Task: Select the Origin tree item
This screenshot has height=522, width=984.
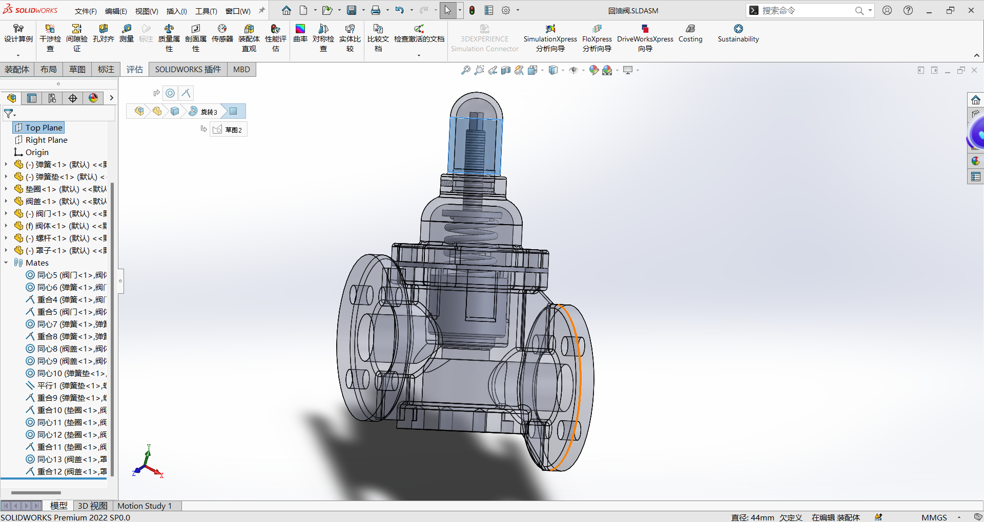Action: tap(32, 152)
